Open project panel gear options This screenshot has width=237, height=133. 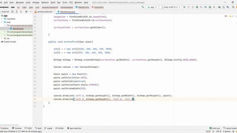[x=26, y=11]
